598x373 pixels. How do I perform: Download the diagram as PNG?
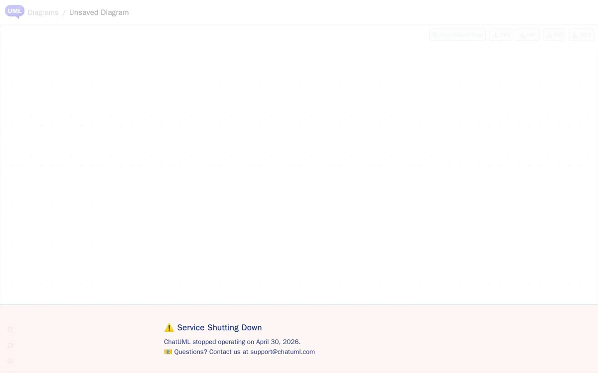click(527, 35)
